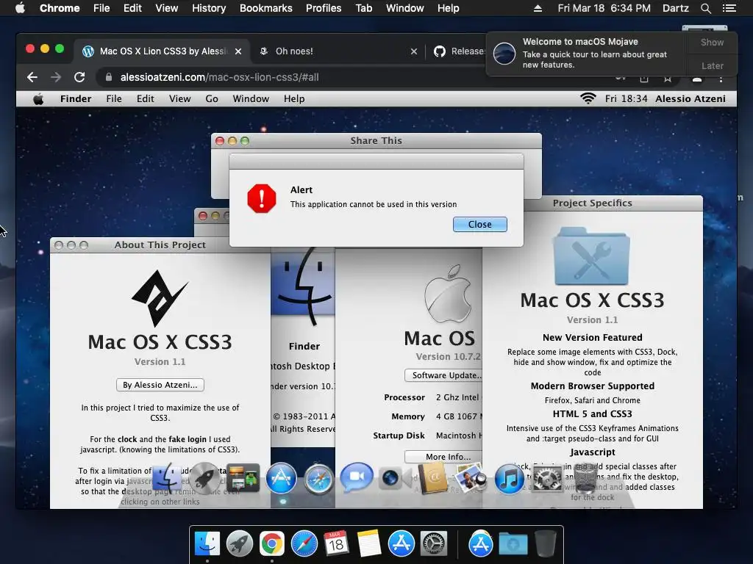Click the Wi-Fi icon in the simulated menu bar
Screen dimensions: 753x564
point(588,98)
